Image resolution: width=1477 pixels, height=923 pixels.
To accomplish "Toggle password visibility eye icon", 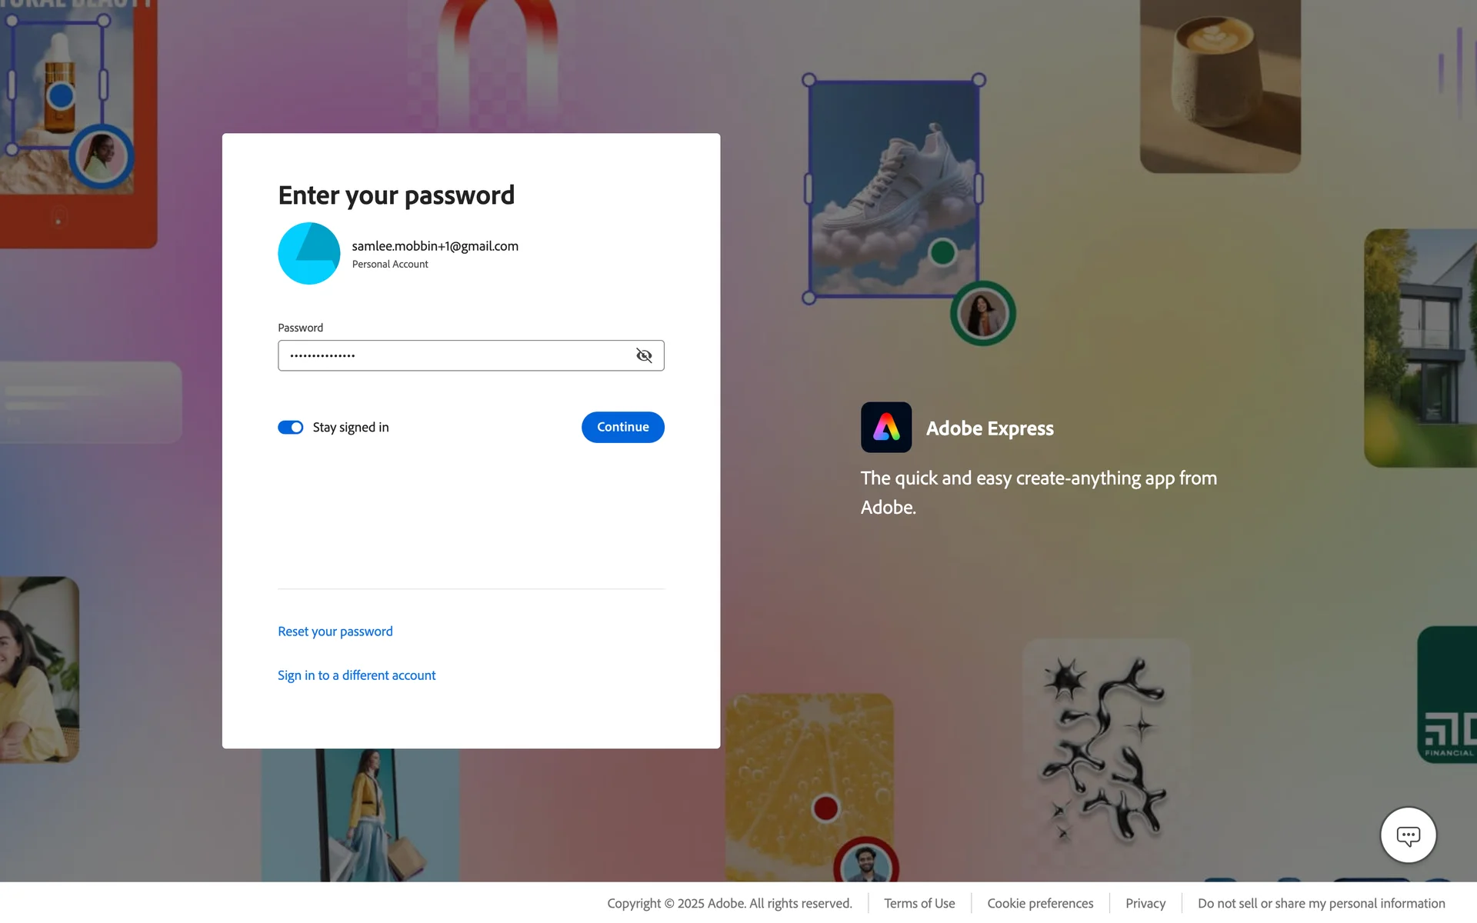I will tap(644, 355).
